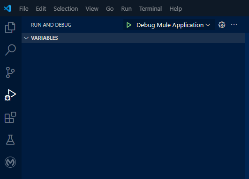Screen dimensions: 249x179
Task: Open the Search view magnifier icon
Action: [10, 50]
